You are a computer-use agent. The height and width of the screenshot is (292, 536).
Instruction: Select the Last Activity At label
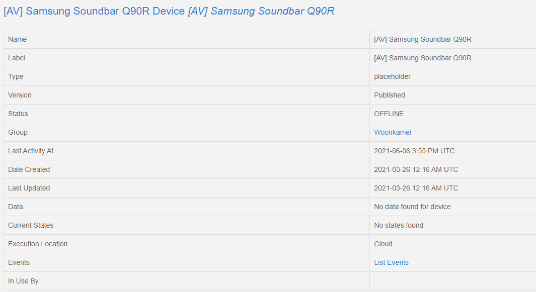coord(31,151)
